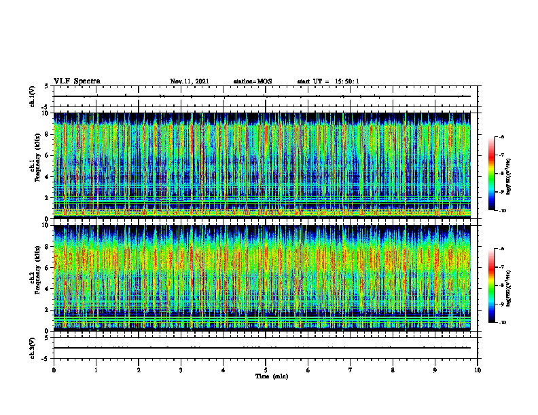Screen dimensions: 538x415
Task: Click the "3" tick on the Time axis
Action: pyautogui.click(x=181, y=370)
